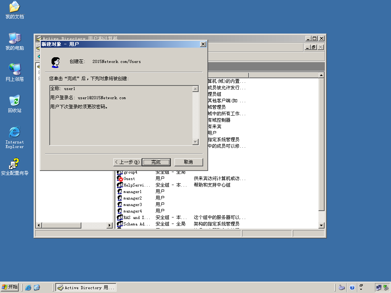Select the manager3 user icon
The image size is (391, 293).
click(120, 204)
